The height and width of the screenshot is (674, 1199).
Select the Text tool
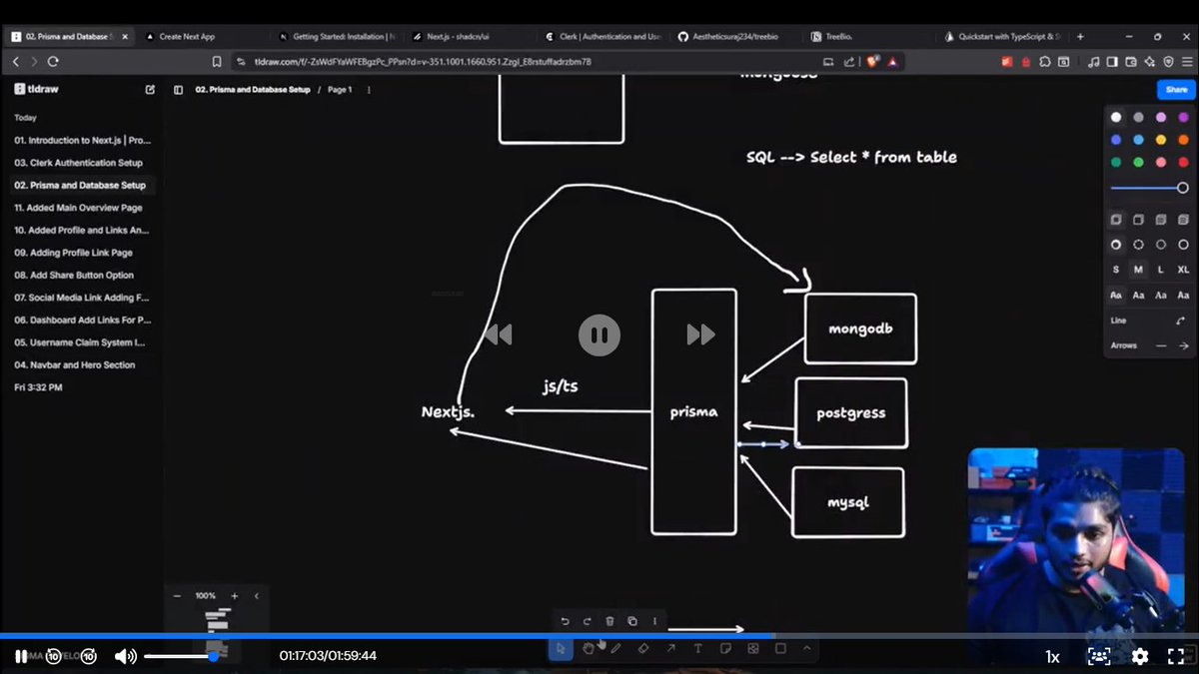(697, 648)
